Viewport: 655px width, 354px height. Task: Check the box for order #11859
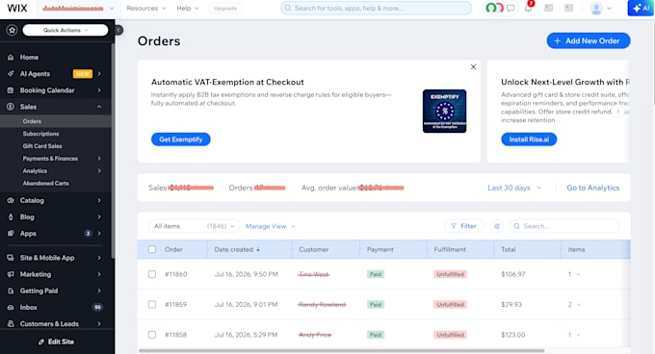[152, 304]
